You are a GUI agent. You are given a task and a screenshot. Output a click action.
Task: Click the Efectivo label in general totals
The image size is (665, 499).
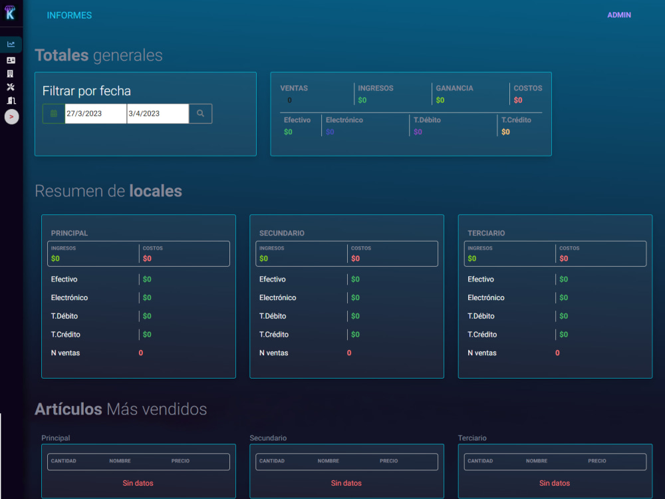[x=297, y=120]
